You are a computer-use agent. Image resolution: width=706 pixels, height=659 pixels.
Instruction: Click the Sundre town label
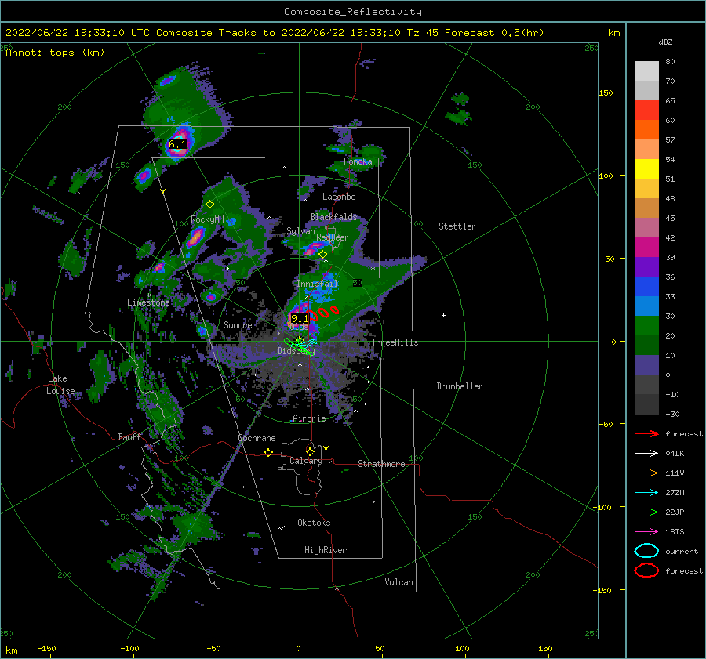(x=238, y=324)
